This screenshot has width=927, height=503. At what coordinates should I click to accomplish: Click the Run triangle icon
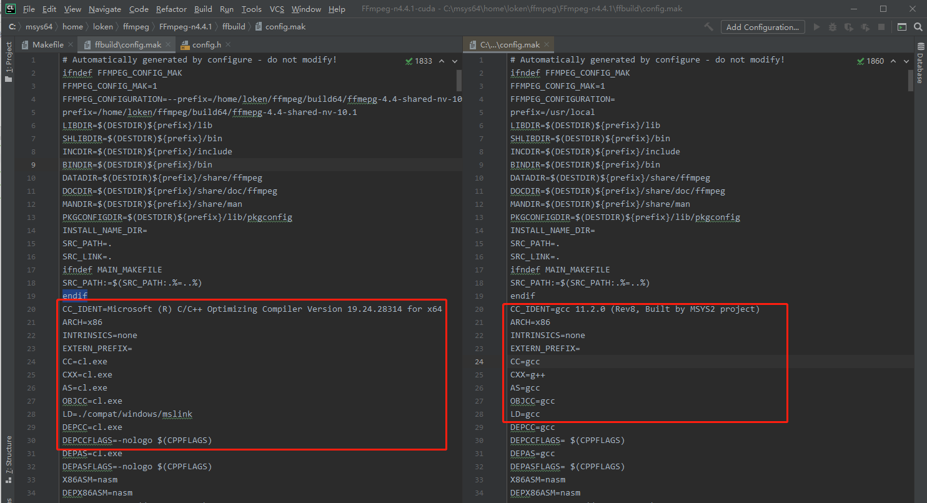coord(816,27)
